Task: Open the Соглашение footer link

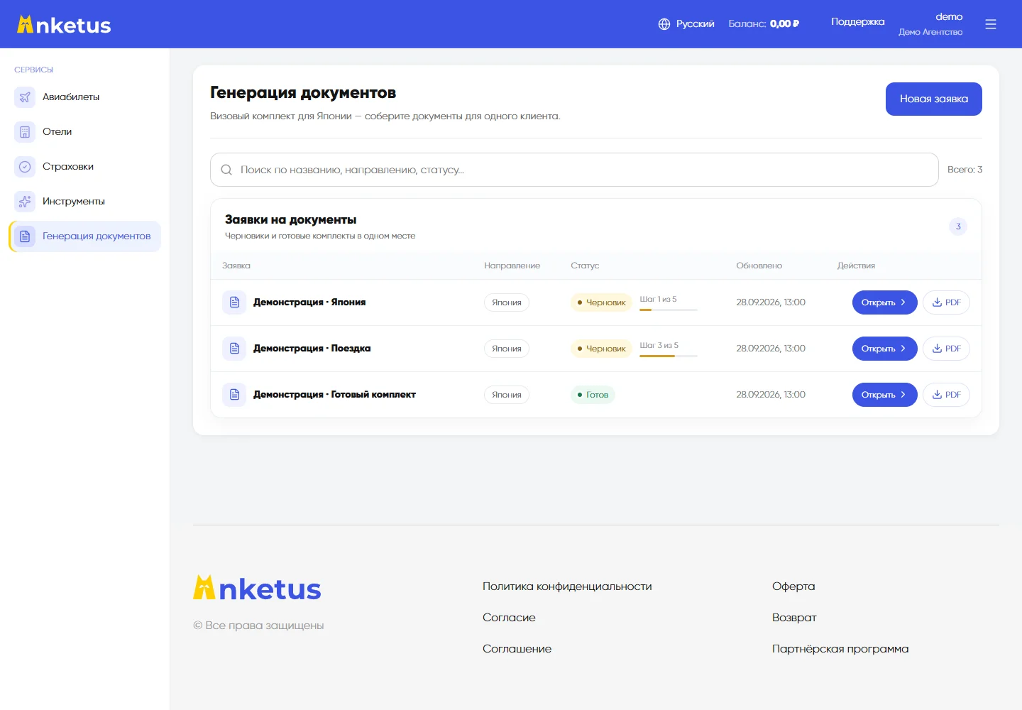Action: [517, 649]
